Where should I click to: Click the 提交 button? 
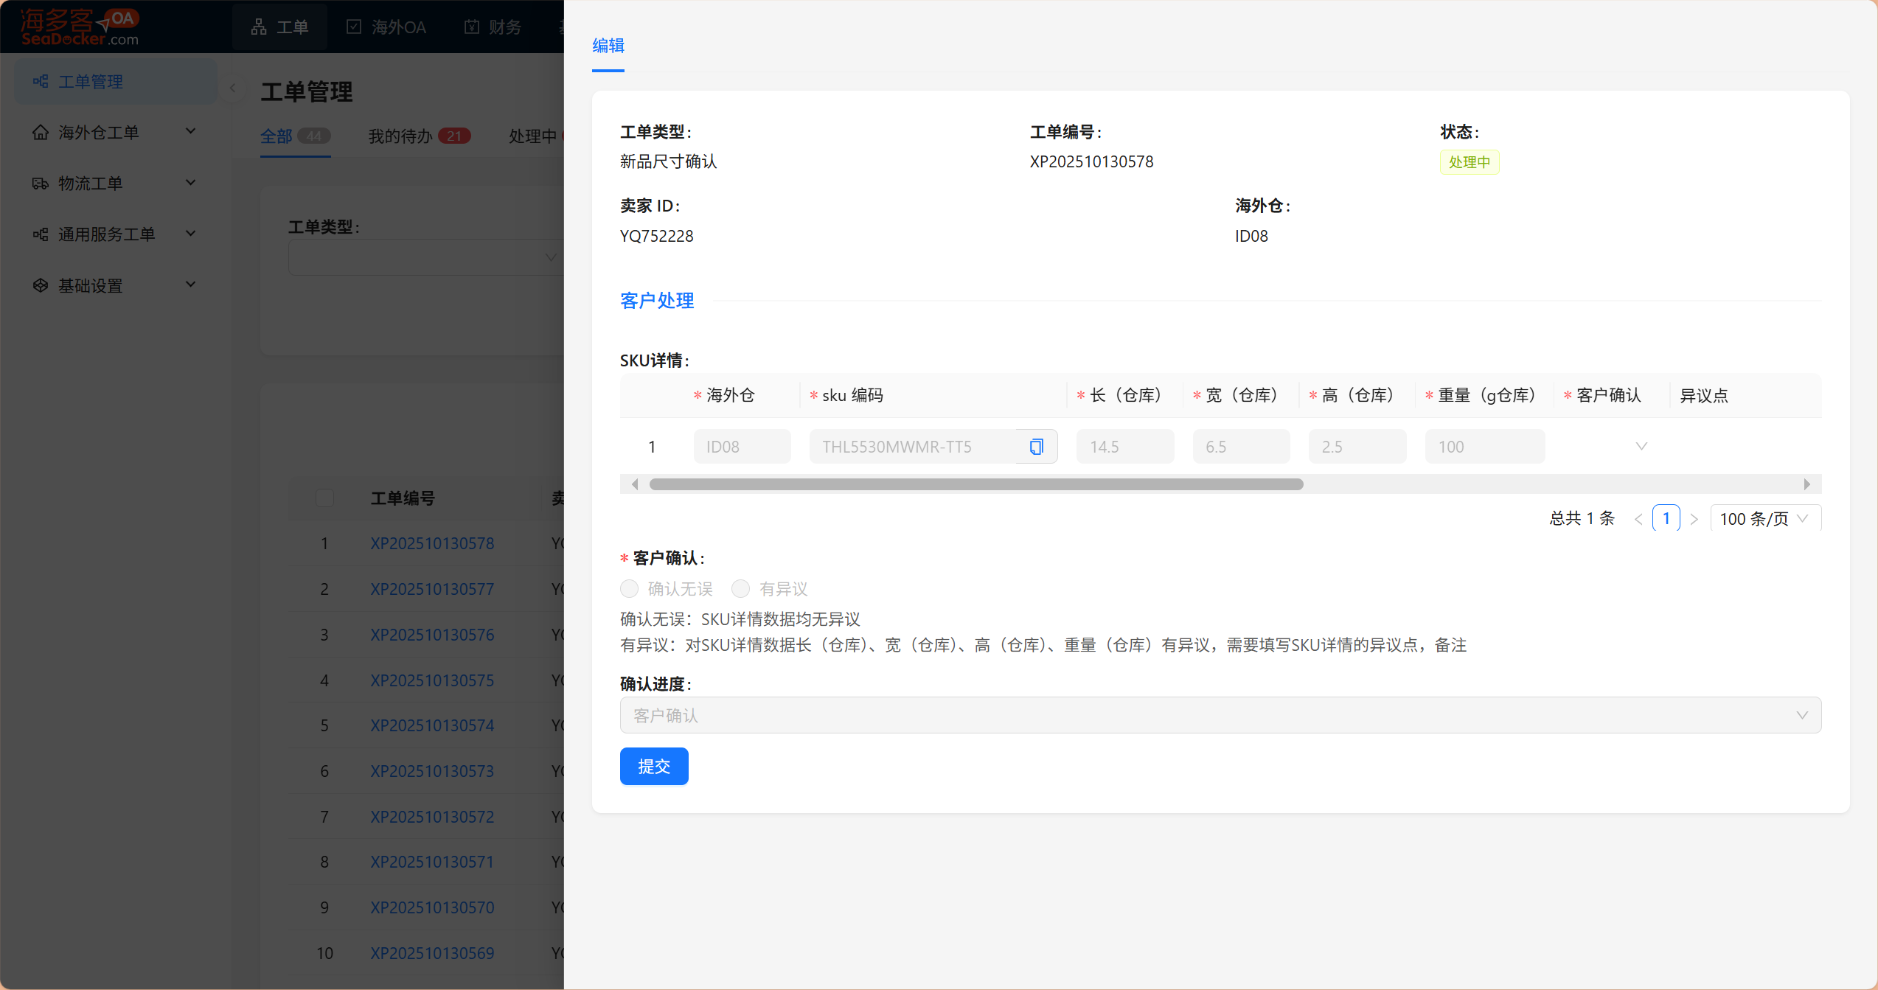pos(653,767)
